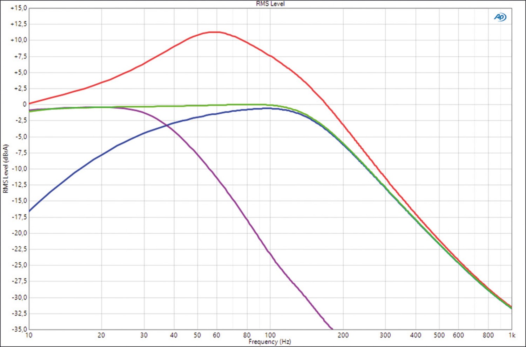Click the 1k tick label on the frequency axis
526x347 pixels.
click(x=512, y=335)
